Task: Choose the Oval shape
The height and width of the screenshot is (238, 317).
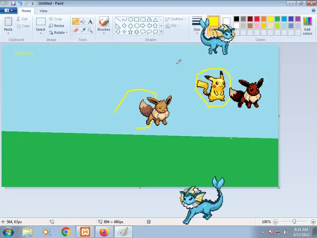Action: point(131,20)
